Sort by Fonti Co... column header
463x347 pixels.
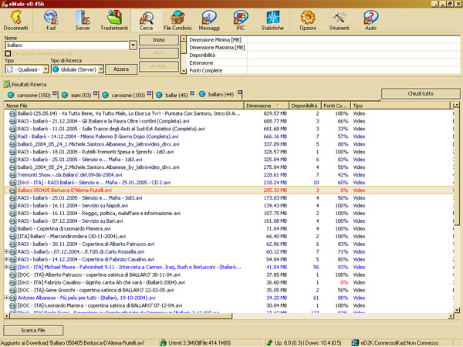click(x=336, y=106)
